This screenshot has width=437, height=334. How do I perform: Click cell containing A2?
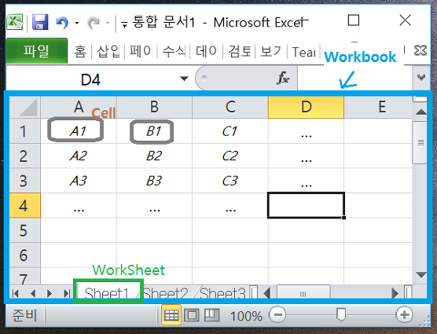point(79,156)
